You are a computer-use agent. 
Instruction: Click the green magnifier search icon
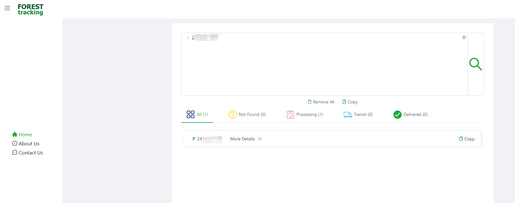[475, 64]
